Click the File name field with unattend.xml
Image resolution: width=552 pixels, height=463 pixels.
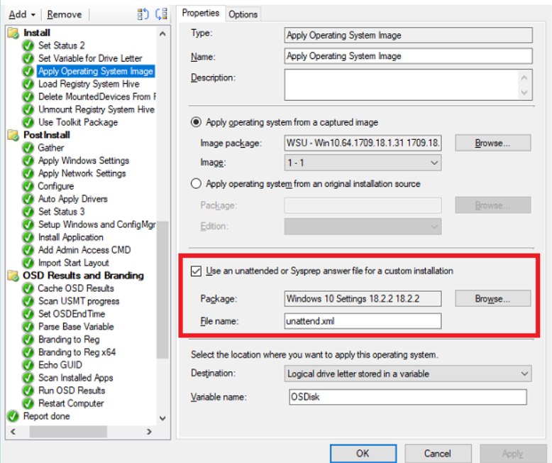click(363, 321)
